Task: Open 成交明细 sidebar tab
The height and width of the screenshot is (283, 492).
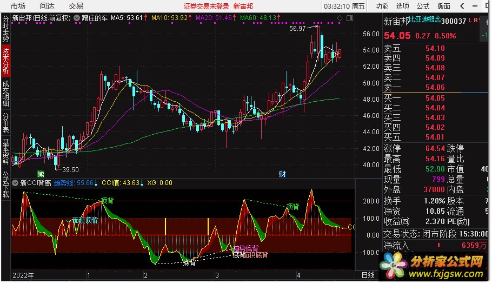Action: tap(5, 94)
